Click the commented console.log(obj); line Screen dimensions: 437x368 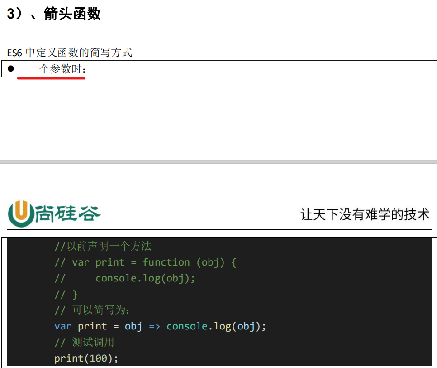[x=145, y=278]
